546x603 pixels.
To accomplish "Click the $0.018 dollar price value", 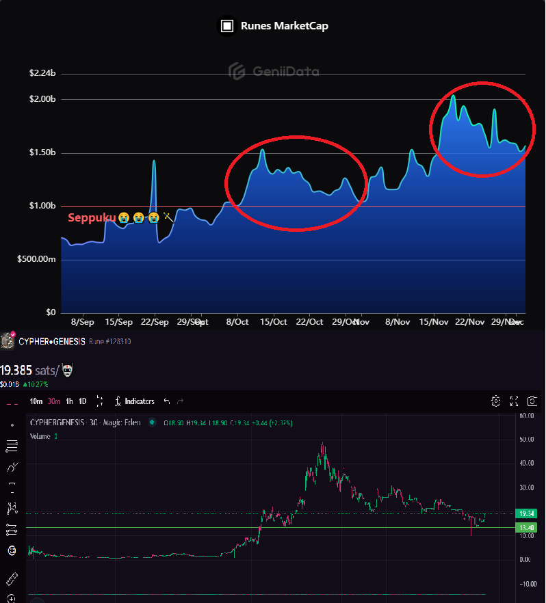I will pos(9,384).
